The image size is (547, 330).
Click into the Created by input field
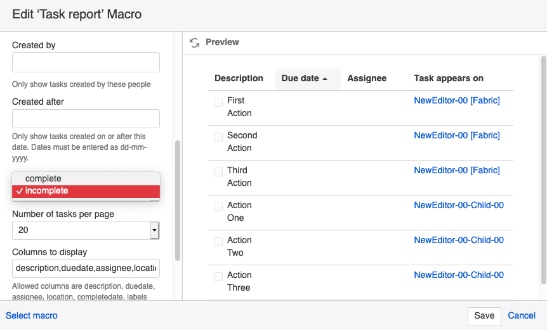click(x=86, y=62)
